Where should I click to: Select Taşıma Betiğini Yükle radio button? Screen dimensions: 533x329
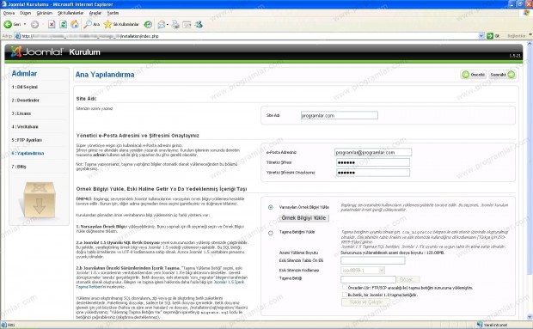click(x=271, y=233)
